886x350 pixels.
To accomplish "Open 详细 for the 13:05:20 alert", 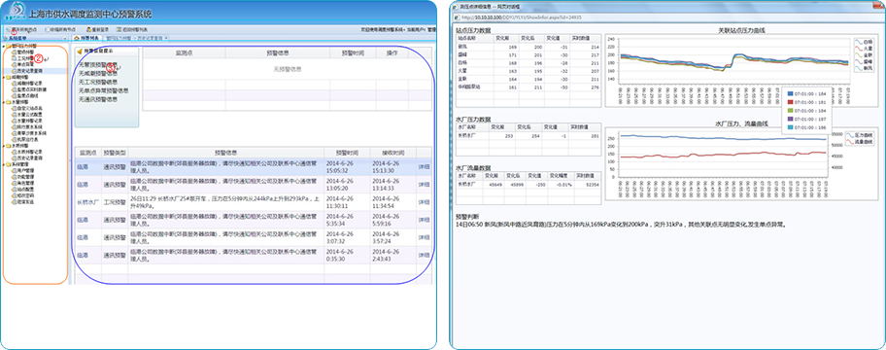I will (x=424, y=185).
